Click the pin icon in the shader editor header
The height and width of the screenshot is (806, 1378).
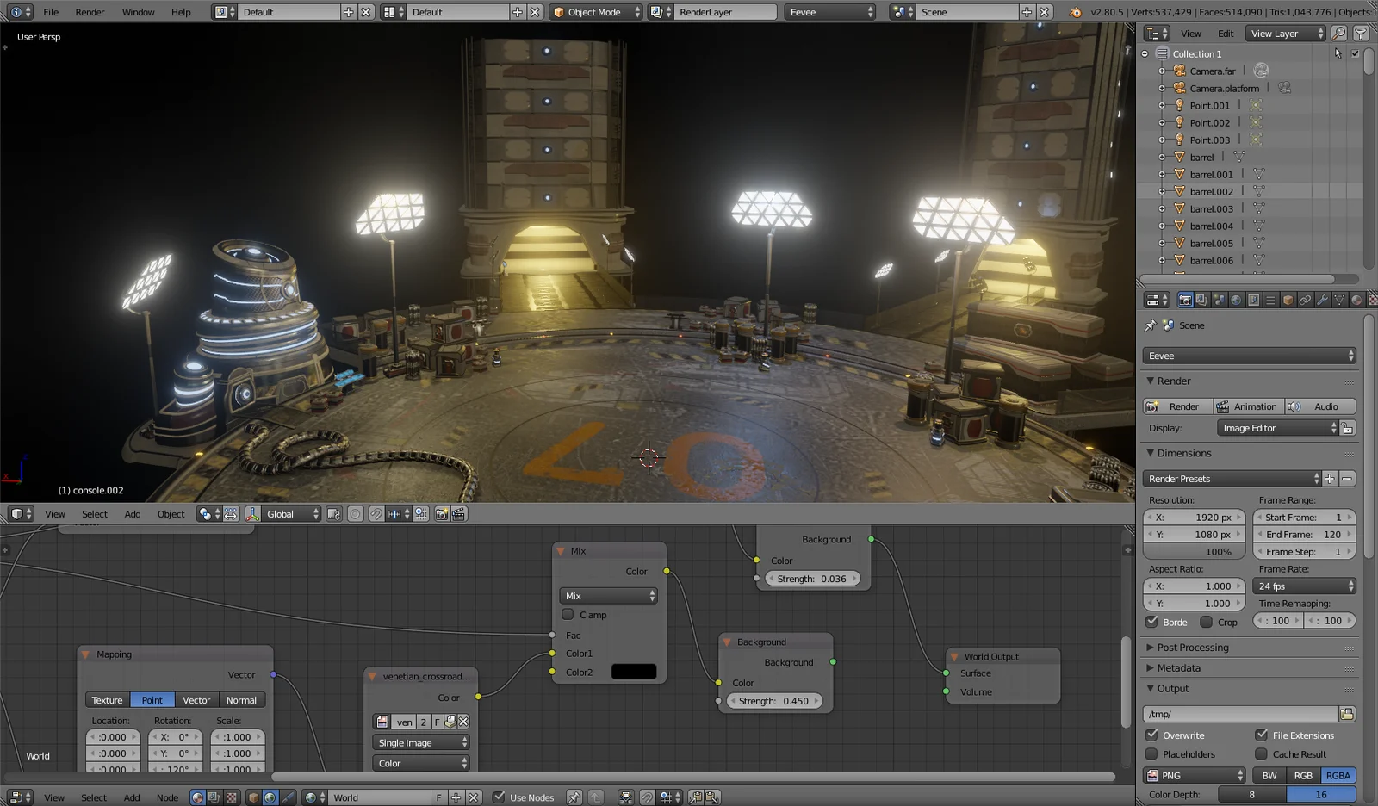pos(574,797)
